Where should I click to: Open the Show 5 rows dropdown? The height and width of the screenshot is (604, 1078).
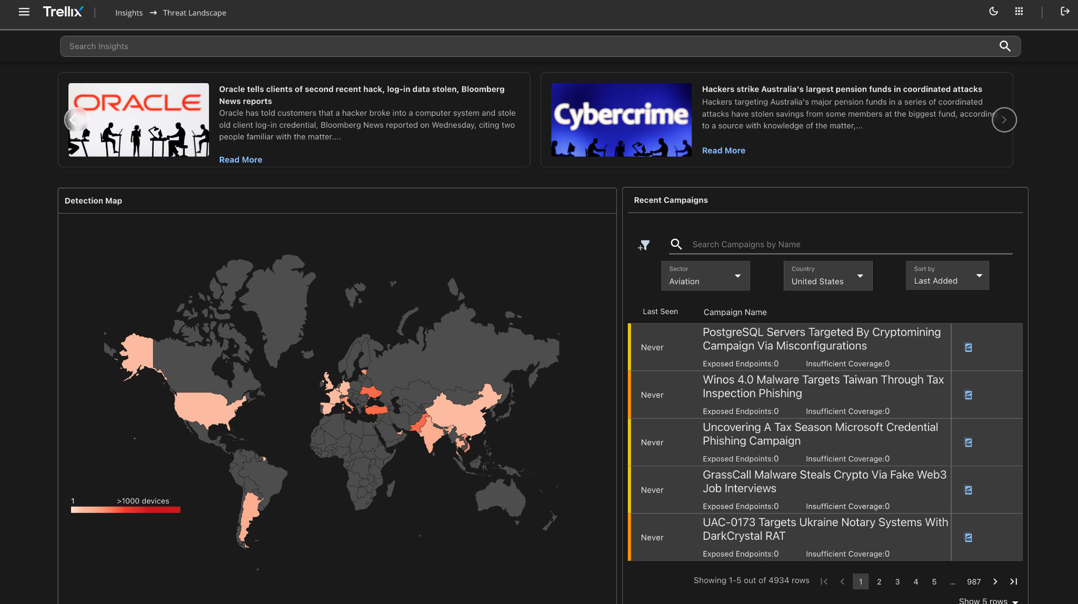988,600
